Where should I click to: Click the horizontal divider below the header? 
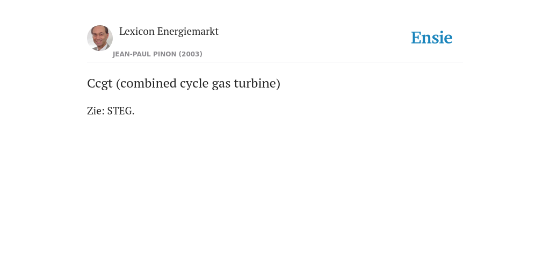click(275, 62)
